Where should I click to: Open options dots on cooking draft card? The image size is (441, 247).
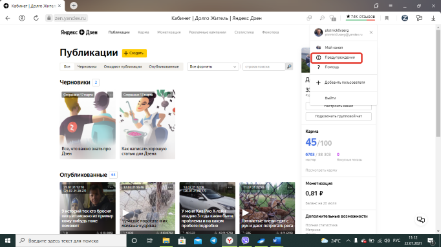pos(170,95)
